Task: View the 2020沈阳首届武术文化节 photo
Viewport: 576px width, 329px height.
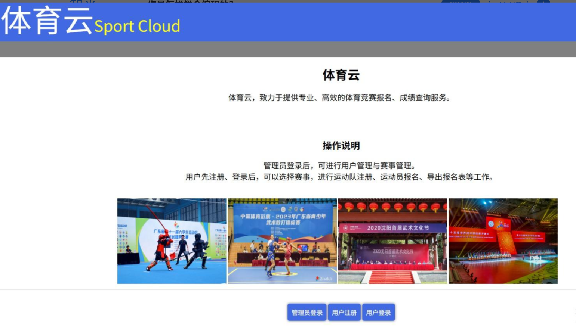Action: (392, 241)
